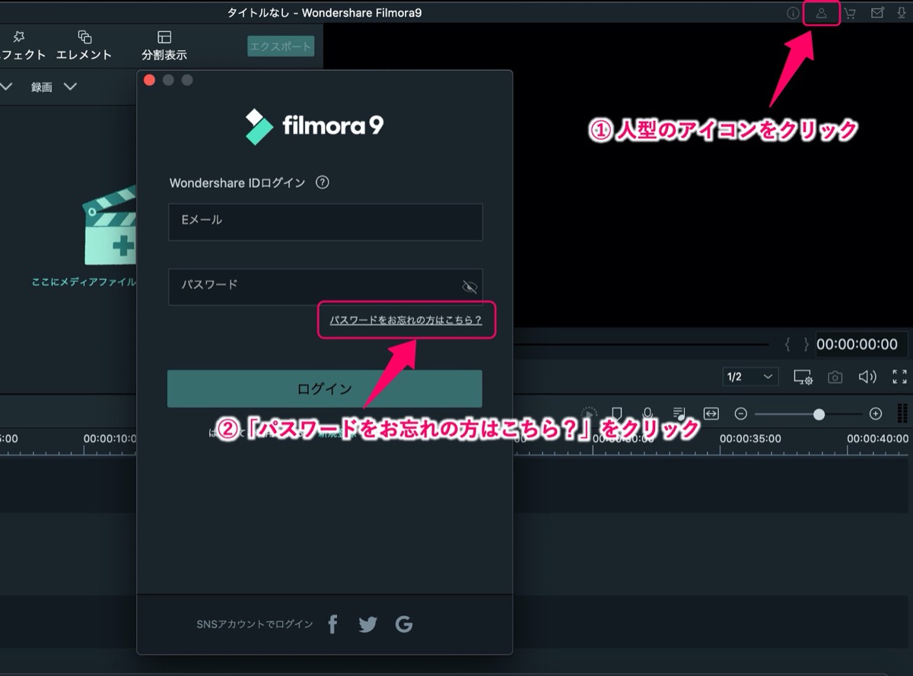Click the 00:00:40:00 mark on the timeline ruler
The image size is (913, 676).
click(877, 439)
